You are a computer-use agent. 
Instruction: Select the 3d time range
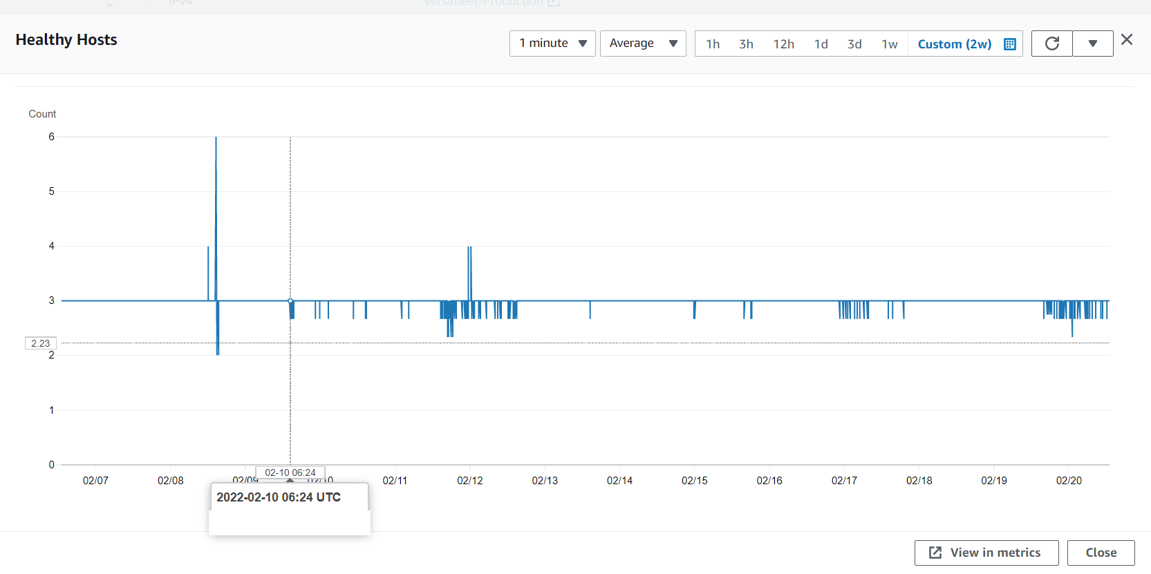854,44
